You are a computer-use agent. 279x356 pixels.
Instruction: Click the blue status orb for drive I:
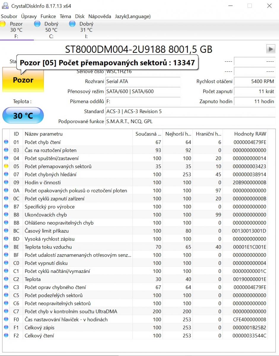pos(72,24)
